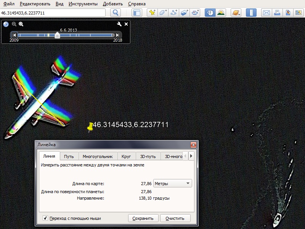Toggle the sidebar panel icon
The height and width of the screenshot is (229, 305).
(137, 13)
